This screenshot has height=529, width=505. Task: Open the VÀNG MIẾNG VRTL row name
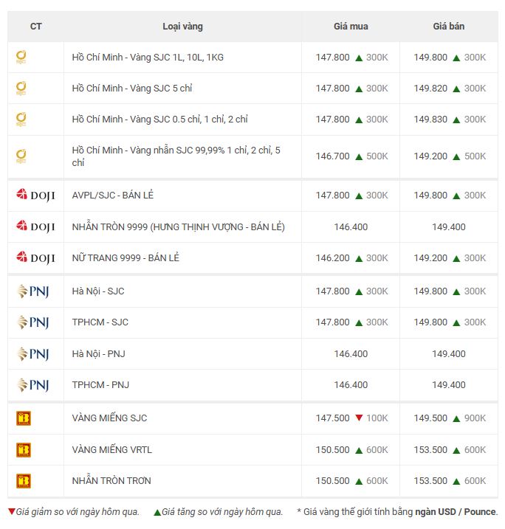111,449
